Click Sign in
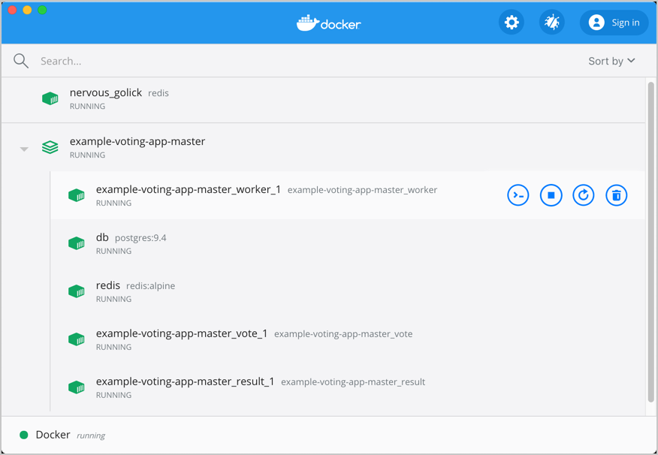The width and height of the screenshot is (658, 455). pyautogui.click(x=614, y=22)
